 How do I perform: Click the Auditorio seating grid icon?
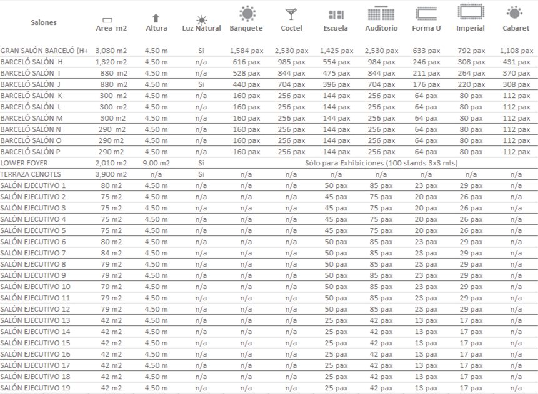tap(381, 13)
